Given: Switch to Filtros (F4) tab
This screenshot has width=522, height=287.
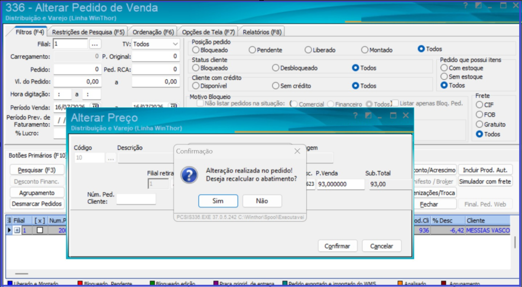Looking at the screenshot, I should point(29,32).
